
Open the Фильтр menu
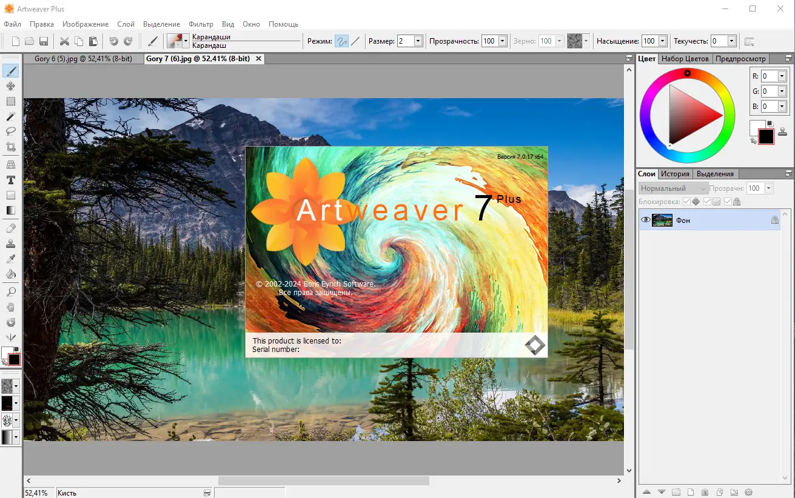[x=201, y=24]
